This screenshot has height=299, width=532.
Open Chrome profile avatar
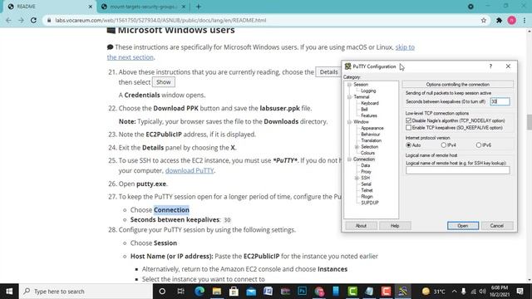512,20
